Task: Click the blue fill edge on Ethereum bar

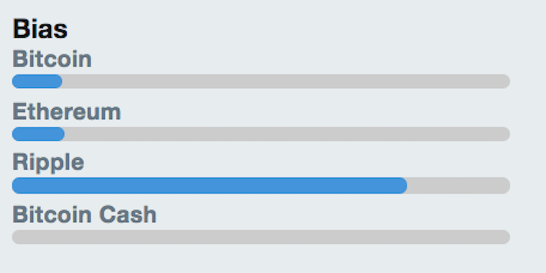Action: point(63,134)
